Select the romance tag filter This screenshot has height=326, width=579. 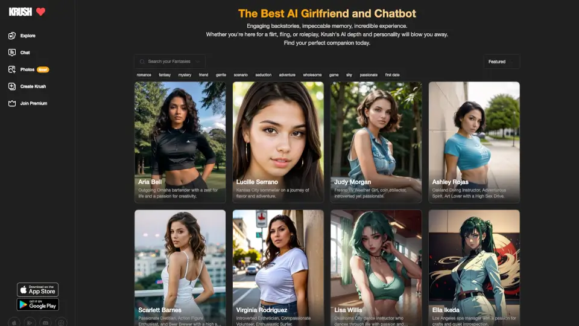coord(144,75)
